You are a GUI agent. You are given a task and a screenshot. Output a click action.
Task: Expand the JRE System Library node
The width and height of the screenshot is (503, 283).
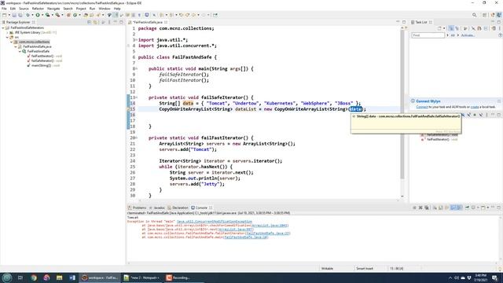pyautogui.click(x=7, y=32)
